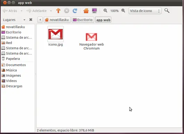Click the search magnifying glass icon
The image size is (184, 134).
click(x=167, y=11)
